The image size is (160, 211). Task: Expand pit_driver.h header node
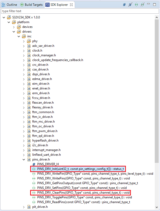coord(24,207)
